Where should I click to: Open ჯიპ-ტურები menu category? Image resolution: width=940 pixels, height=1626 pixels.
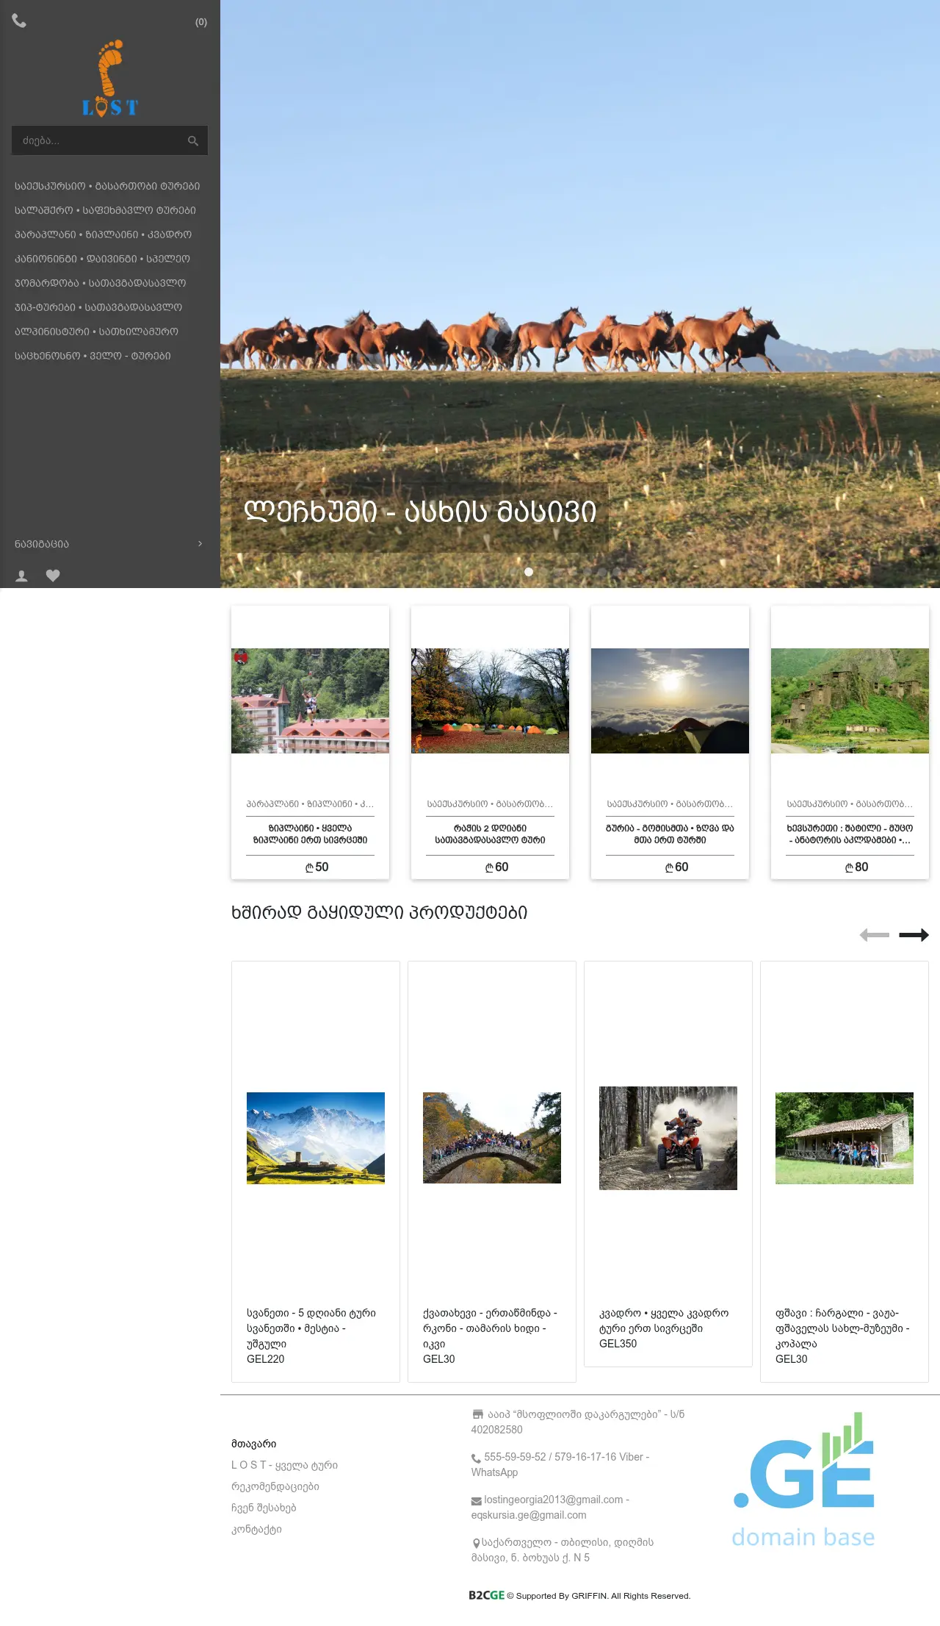pos(98,308)
